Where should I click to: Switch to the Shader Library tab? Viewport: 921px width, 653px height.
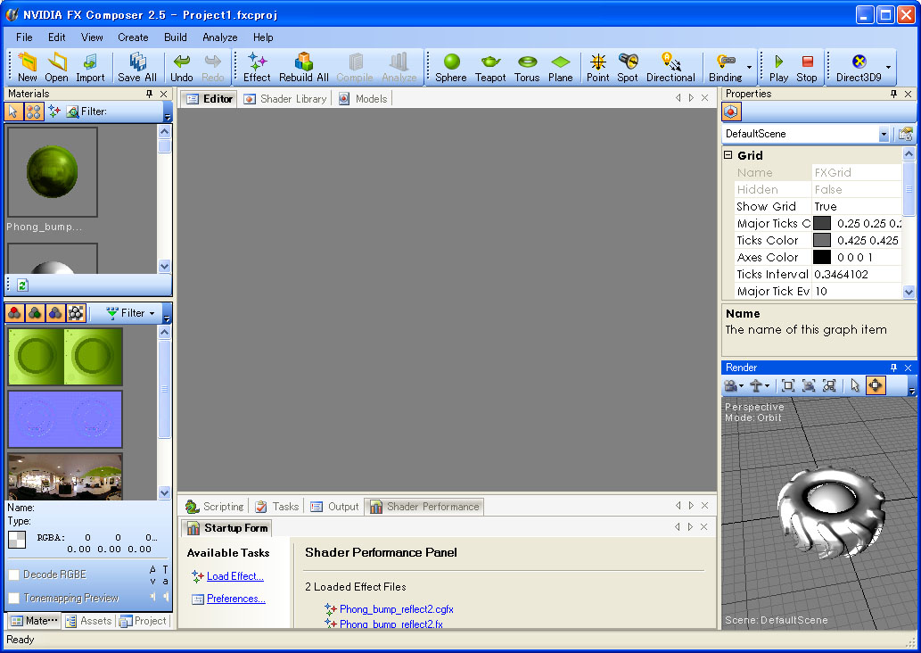pos(285,99)
